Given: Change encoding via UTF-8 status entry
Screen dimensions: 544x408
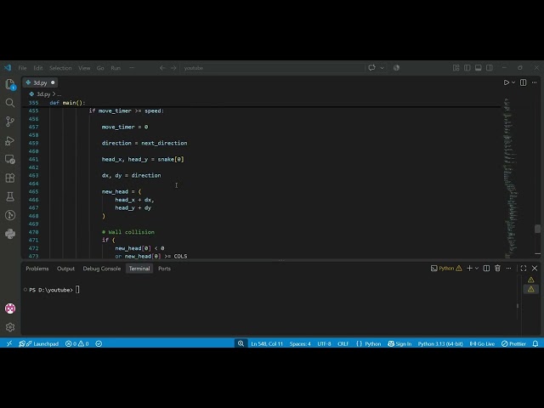Looking at the screenshot, I should (x=324, y=343).
